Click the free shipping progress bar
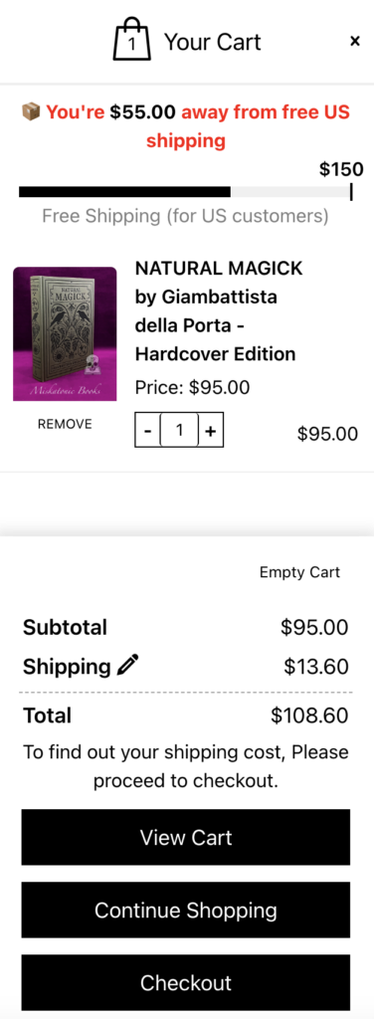 click(x=185, y=192)
